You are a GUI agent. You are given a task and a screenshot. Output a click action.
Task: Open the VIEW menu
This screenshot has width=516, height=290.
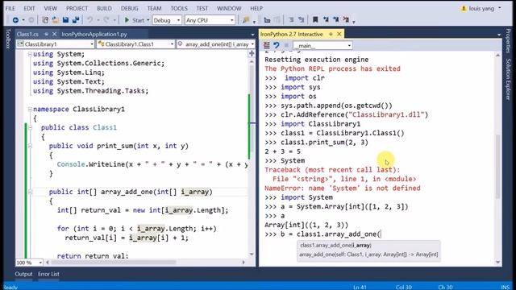point(50,8)
